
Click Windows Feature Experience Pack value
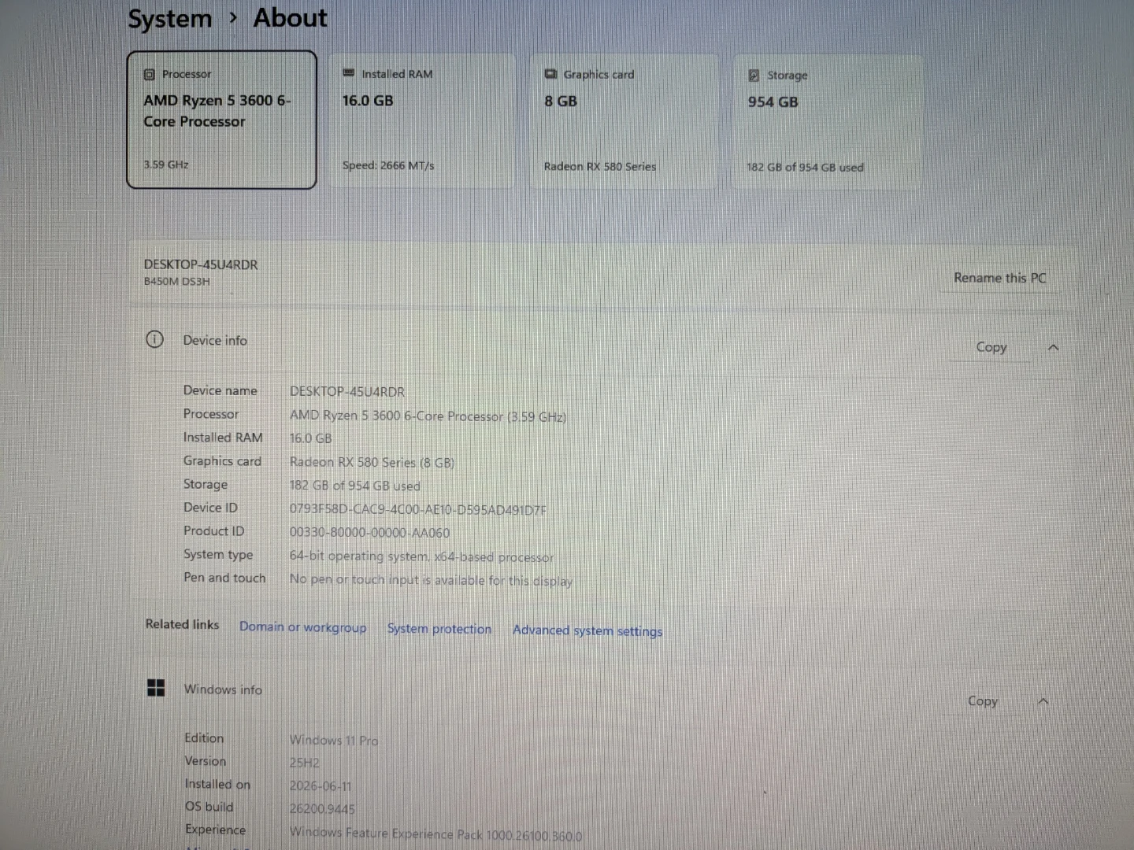pyautogui.click(x=435, y=834)
